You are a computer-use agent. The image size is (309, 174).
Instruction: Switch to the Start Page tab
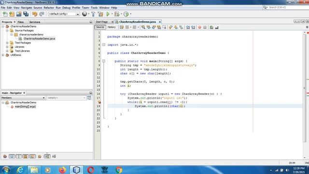[102, 22]
